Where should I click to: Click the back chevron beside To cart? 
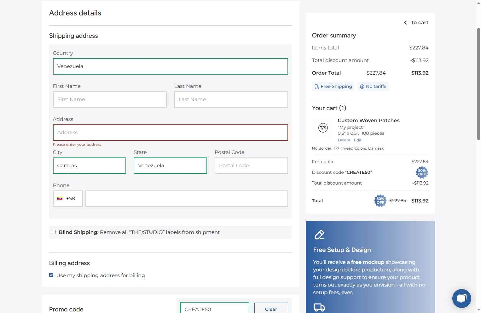pyautogui.click(x=405, y=23)
